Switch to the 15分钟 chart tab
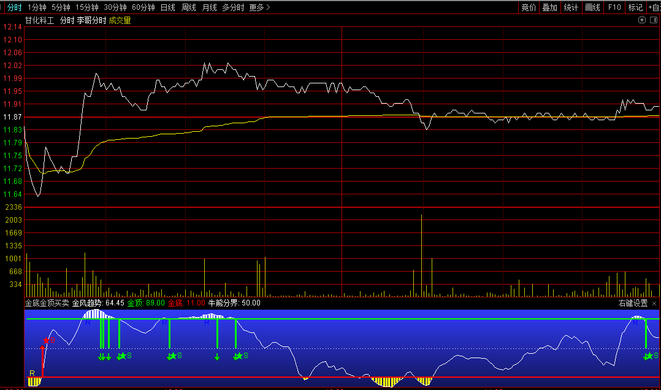 87,7
